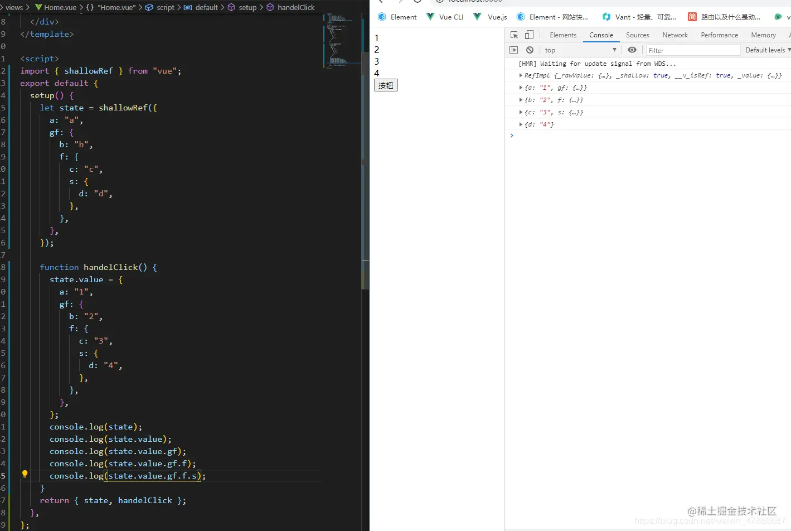Expand the {d: "4"} log entry
This screenshot has width=791, height=531.
click(521, 124)
